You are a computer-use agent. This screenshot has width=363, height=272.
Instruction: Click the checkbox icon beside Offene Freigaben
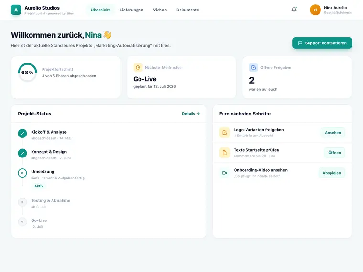point(253,67)
